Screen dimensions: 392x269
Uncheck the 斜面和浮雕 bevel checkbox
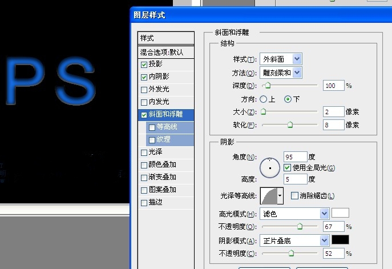(144, 115)
